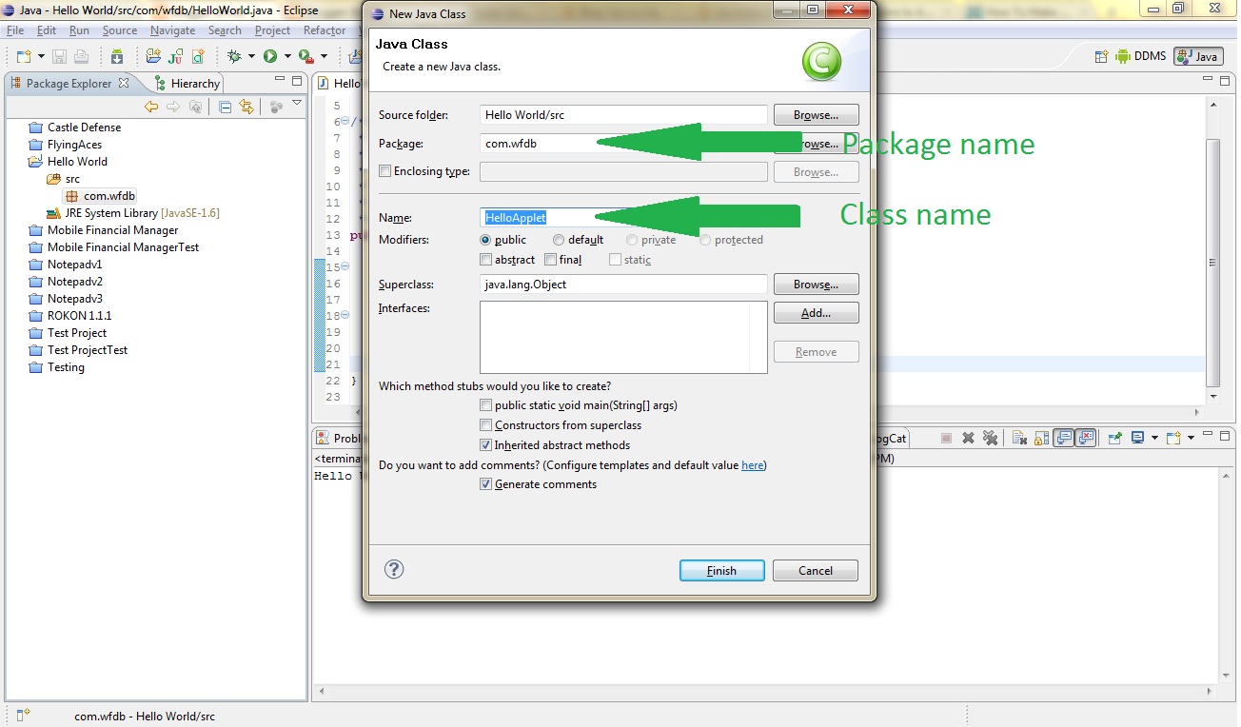Click the Finish button

click(x=721, y=570)
